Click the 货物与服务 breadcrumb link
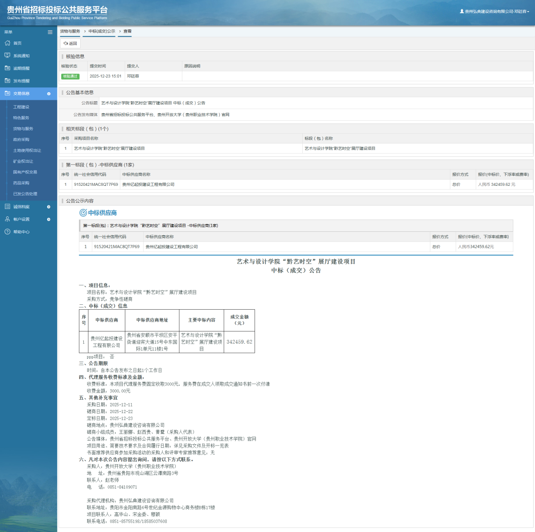Image resolution: width=535 pixels, height=532 pixels. coord(70,31)
